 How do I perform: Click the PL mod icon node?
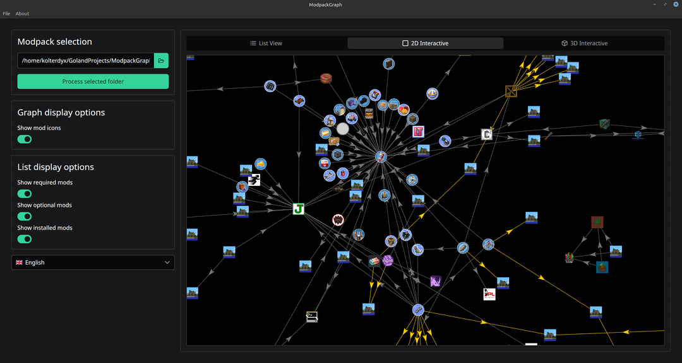489,294
